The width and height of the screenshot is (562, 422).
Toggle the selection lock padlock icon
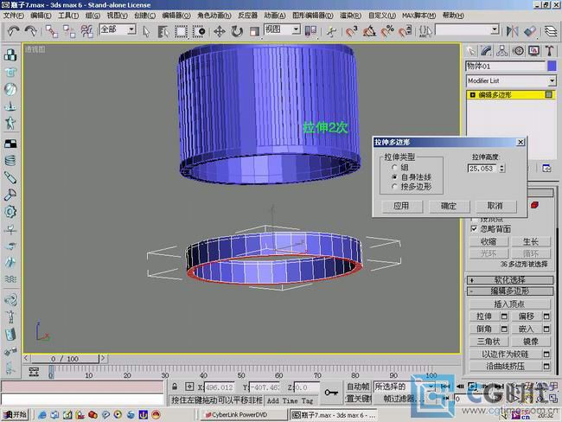coord(175,387)
